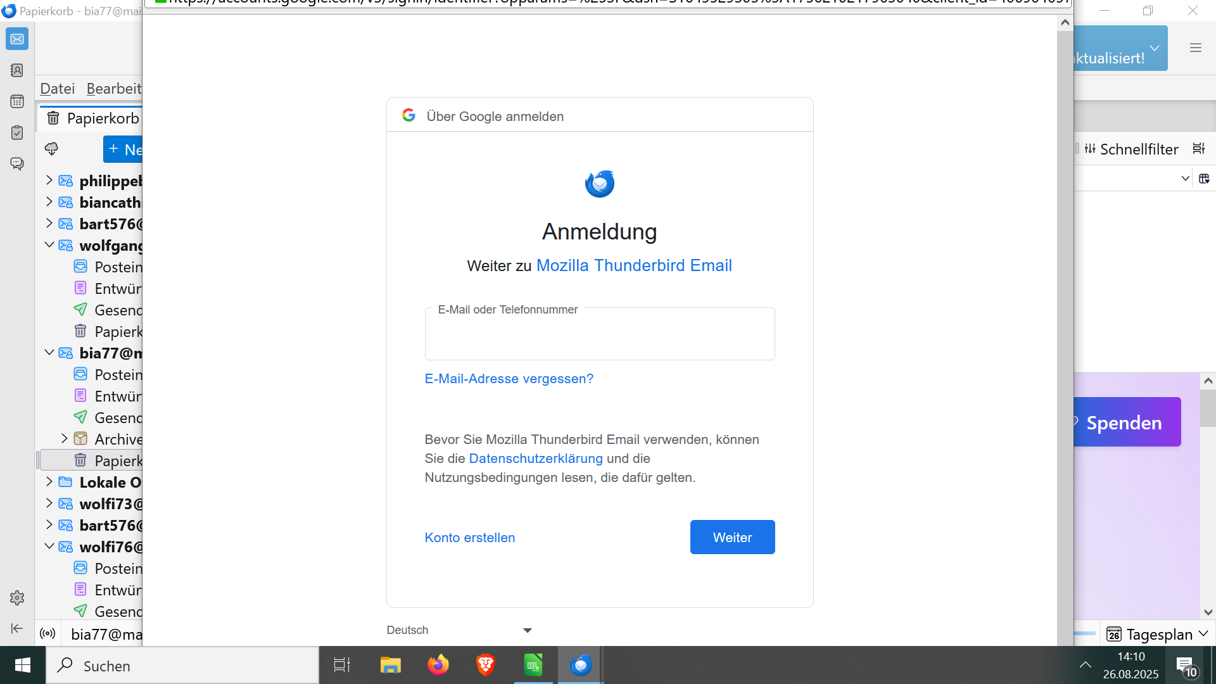Click E-Mail-Adresse vergessen link
This screenshot has height=684, width=1216.
tap(509, 379)
